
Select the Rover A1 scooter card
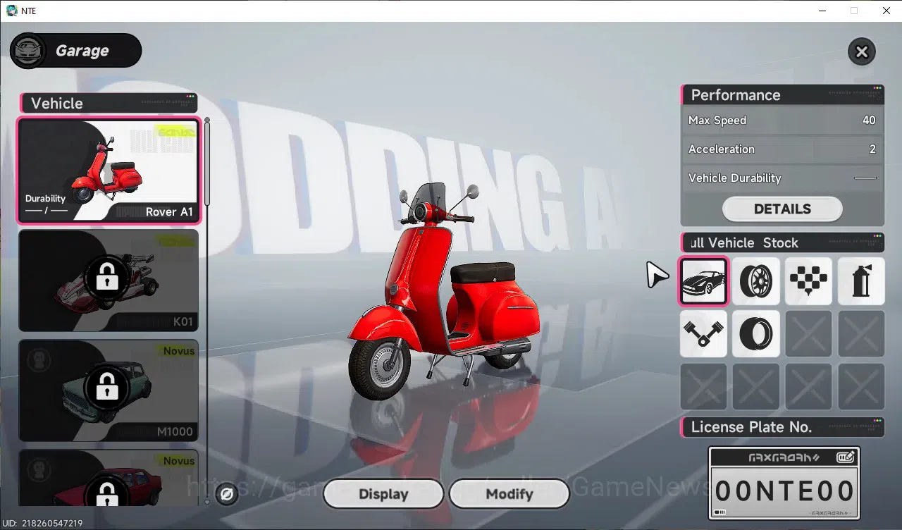[109, 171]
